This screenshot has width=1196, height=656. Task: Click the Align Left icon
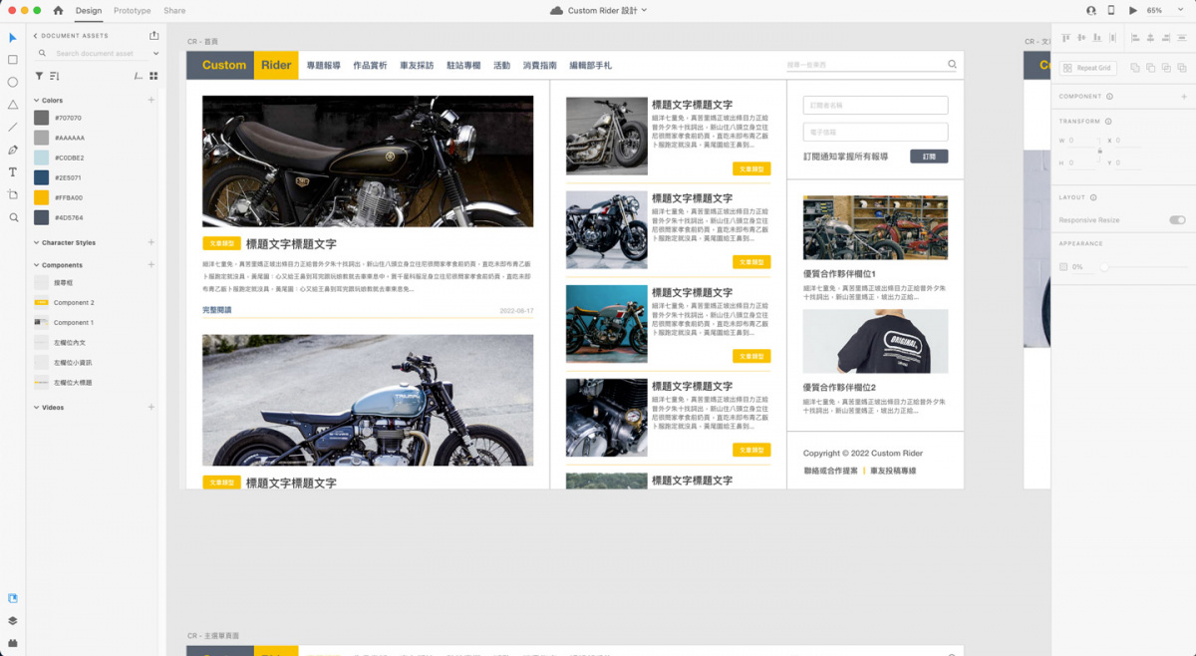tap(1135, 38)
